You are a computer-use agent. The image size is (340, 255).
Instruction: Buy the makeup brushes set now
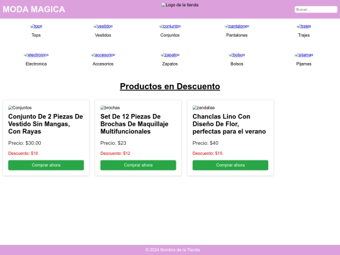pyautogui.click(x=138, y=165)
